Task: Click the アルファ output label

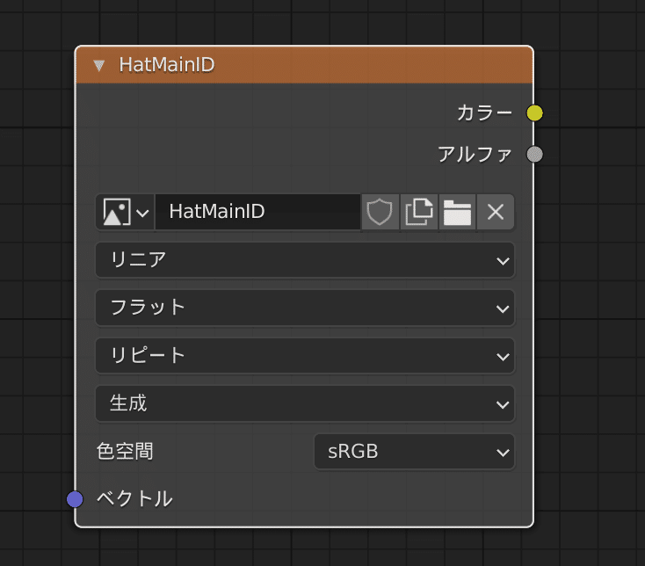Action: [x=475, y=155]
